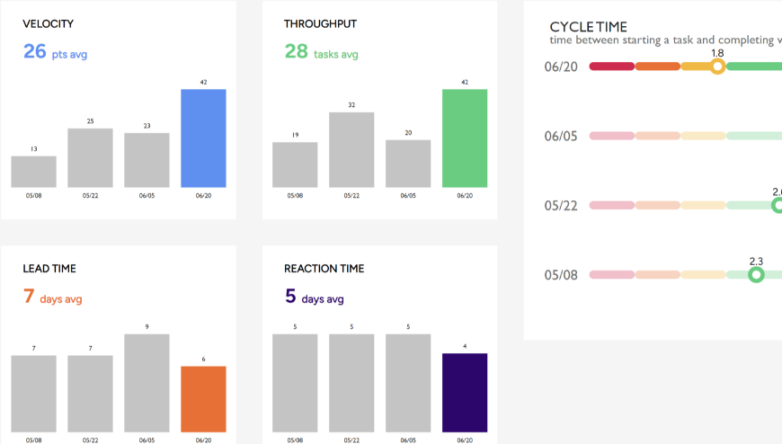Select the orange segment on 06/20 cycle row
The height and width of the screenshot is (444, 782).
(x=657, y=67)
